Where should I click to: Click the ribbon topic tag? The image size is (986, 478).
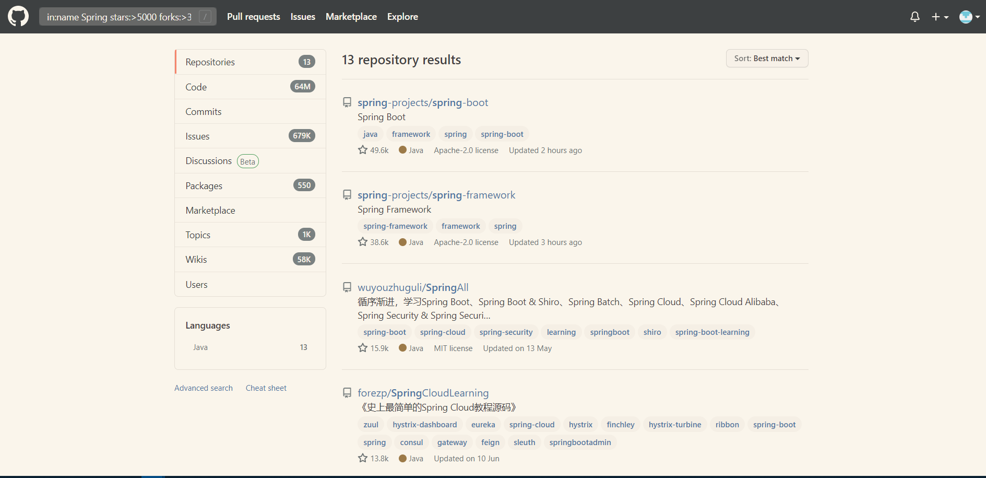tap(727, 425)
